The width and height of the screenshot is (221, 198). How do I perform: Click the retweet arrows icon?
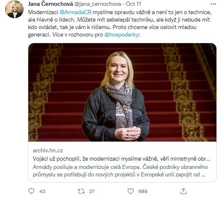(x=81, y=191)
